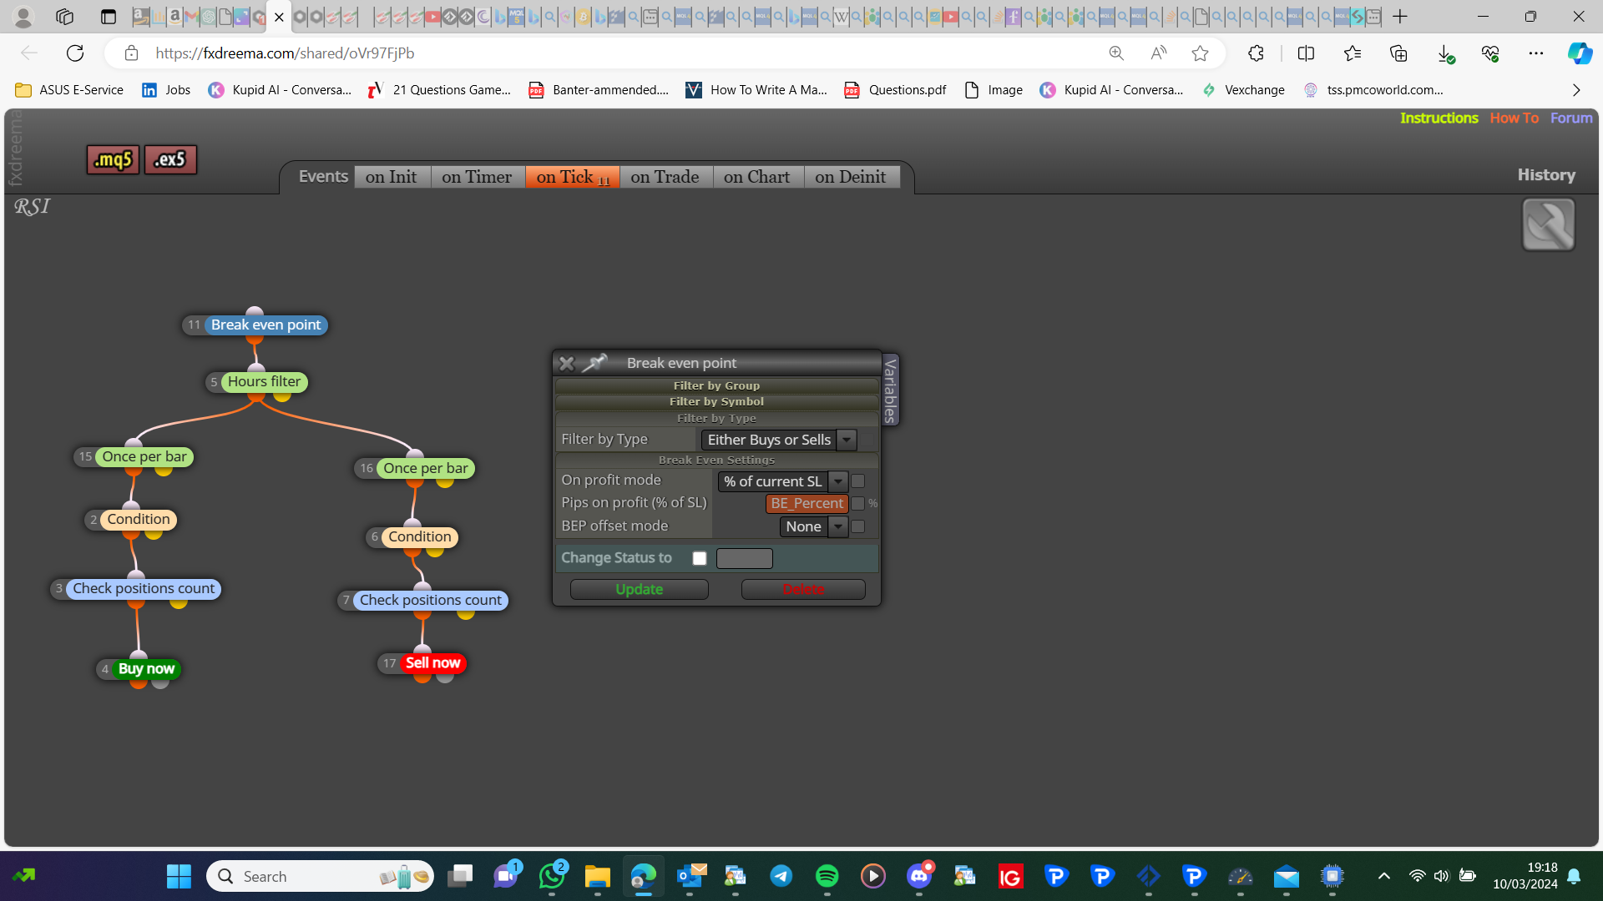Click the Update button
The height and width of the screenshot is (901, 1603).
click(x=640, y=589)
